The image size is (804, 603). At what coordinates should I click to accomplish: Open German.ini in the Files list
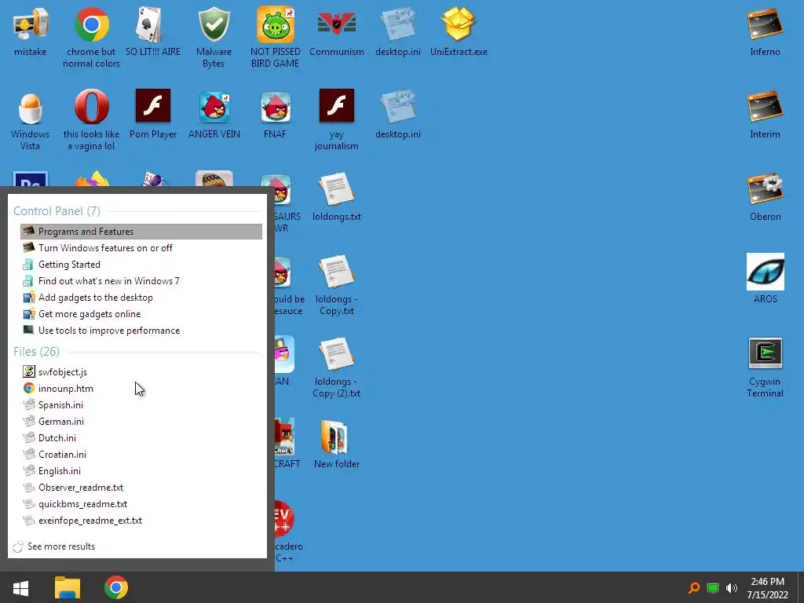[141, 421]
